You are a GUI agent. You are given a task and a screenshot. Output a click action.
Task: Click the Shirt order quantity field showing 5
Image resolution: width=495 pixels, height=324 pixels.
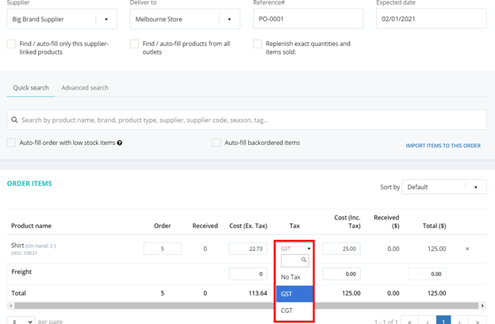[x=163, y=249]
